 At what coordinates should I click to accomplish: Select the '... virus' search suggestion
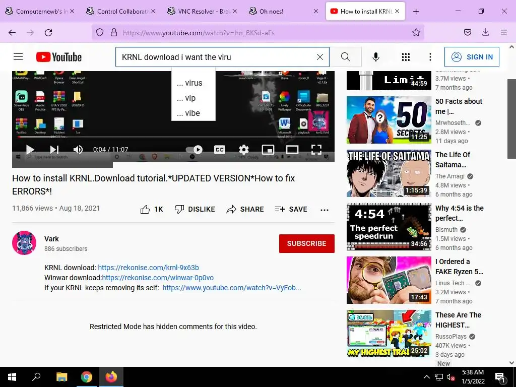coord(193,83)
